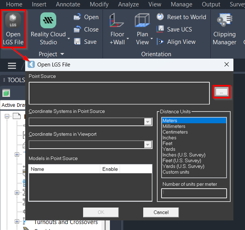Viewport: 245px width, 230px height.
Task: Open the Clipping Manager
Action: point(224,21)
